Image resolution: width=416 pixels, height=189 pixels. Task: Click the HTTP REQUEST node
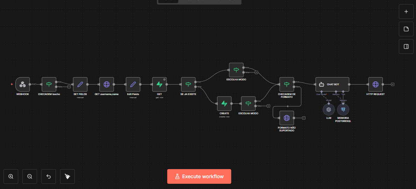[x=375, y=84]
